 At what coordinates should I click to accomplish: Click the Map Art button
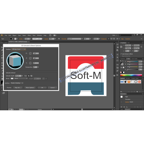[x=18, y=88]
